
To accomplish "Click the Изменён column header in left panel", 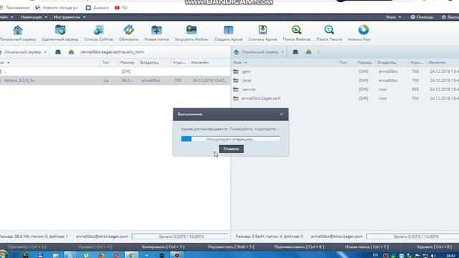I will click(199, 62).
